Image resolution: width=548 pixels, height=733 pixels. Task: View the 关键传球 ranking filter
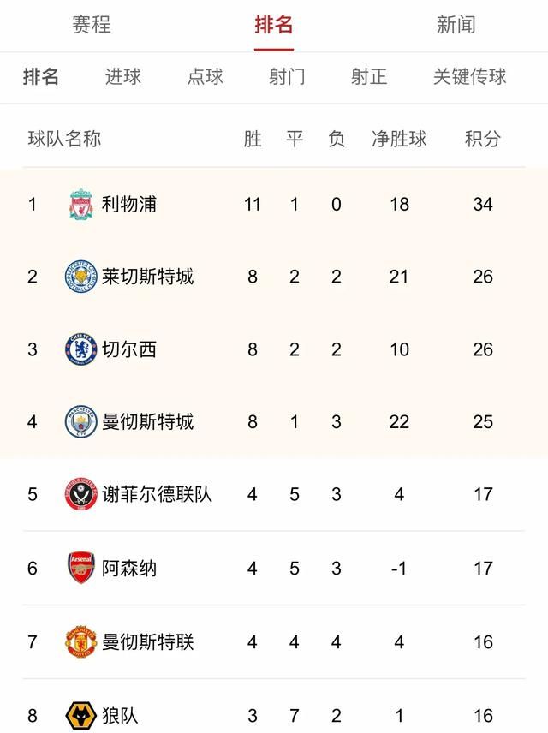469,77
